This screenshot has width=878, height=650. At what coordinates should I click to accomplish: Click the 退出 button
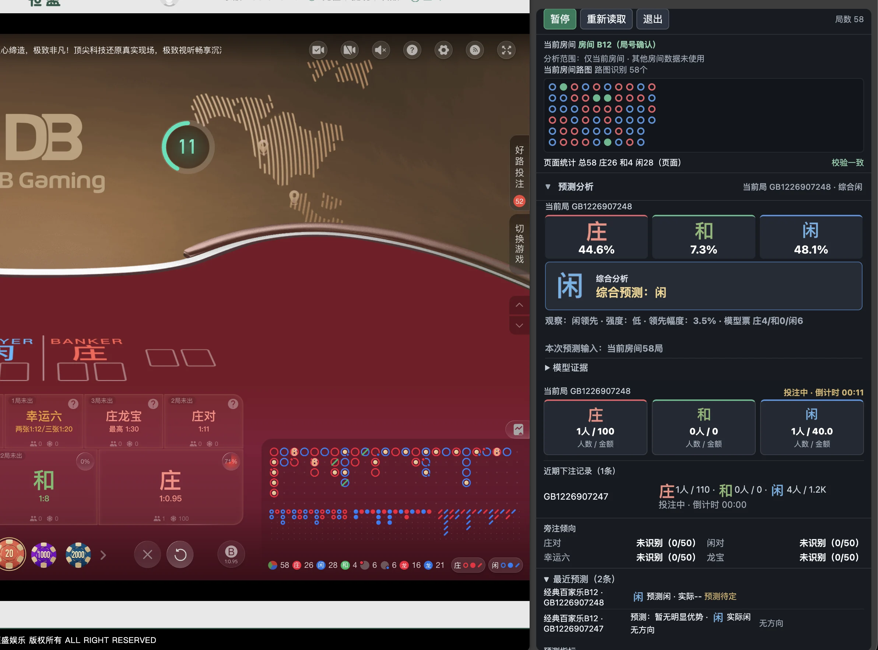tap(653, 19)
